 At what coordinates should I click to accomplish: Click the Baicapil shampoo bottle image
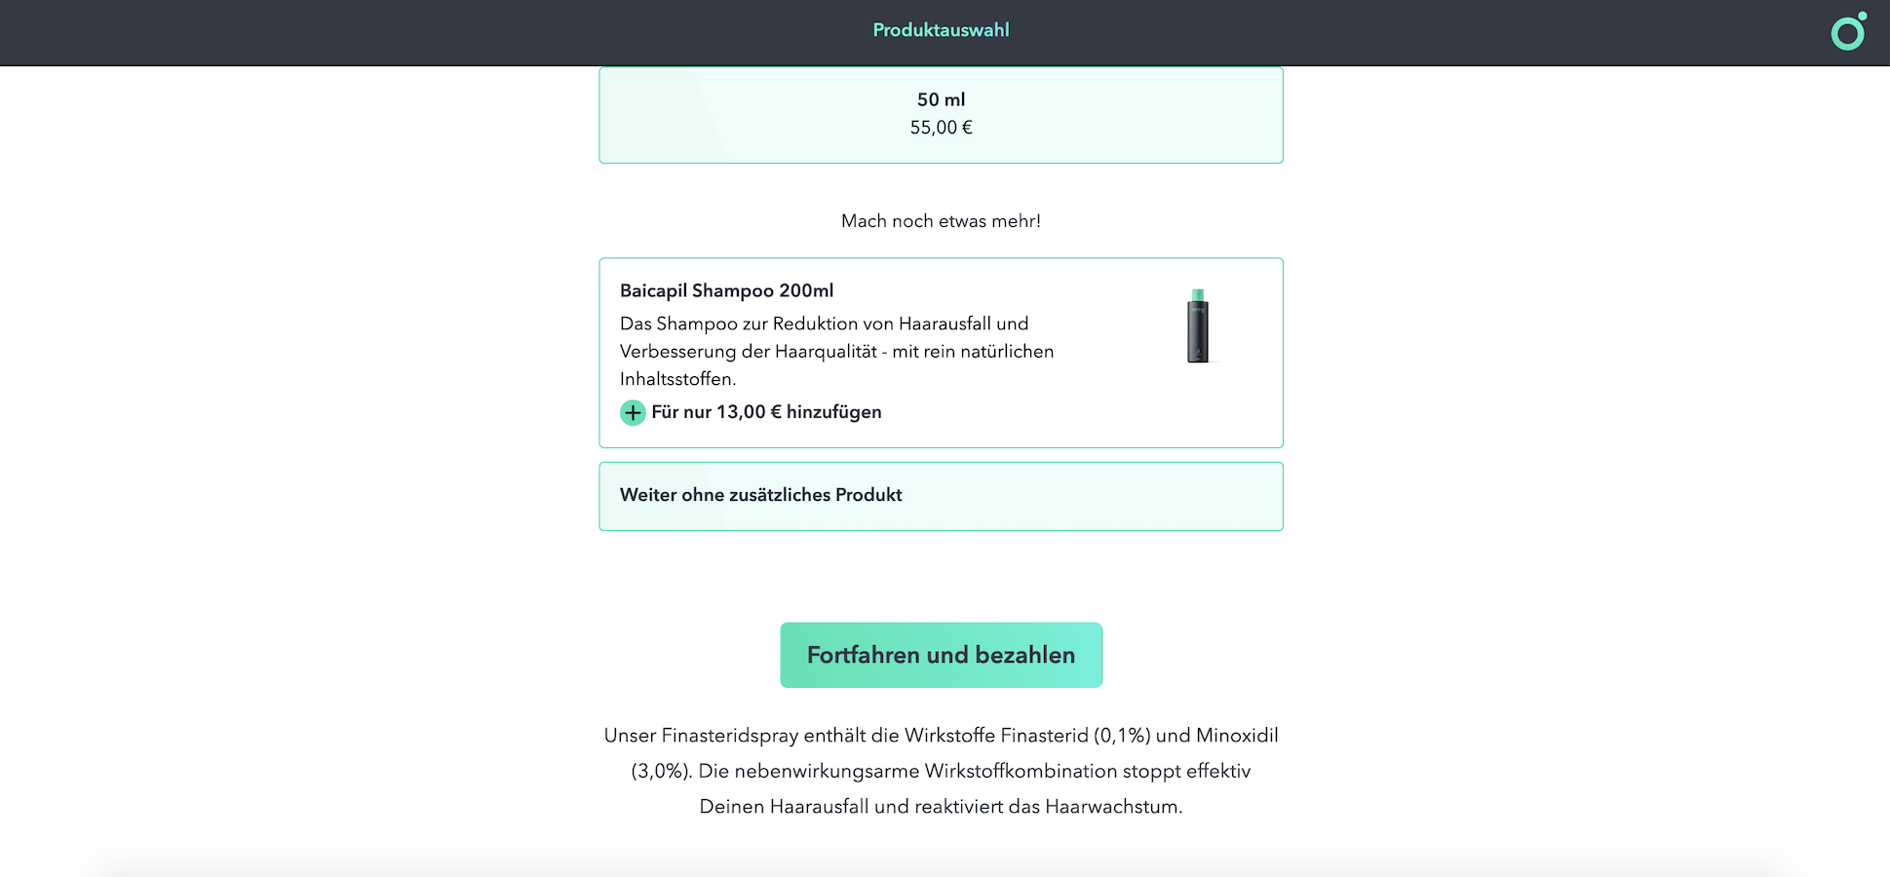click(x=1198, y=326)
